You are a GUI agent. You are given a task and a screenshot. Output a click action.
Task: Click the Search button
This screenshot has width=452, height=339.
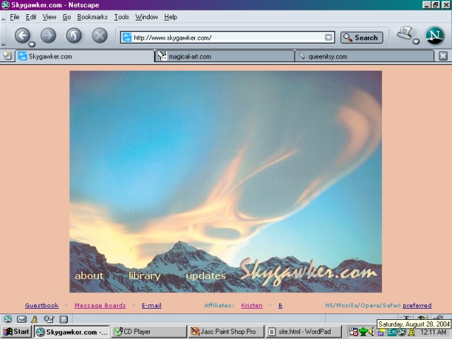pos(362,37)
